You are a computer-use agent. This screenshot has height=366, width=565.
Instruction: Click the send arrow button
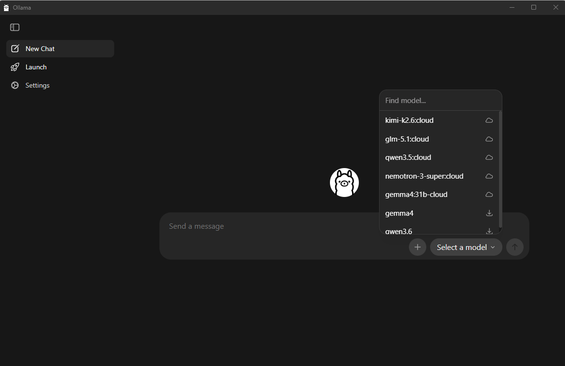tap(515, 247)
